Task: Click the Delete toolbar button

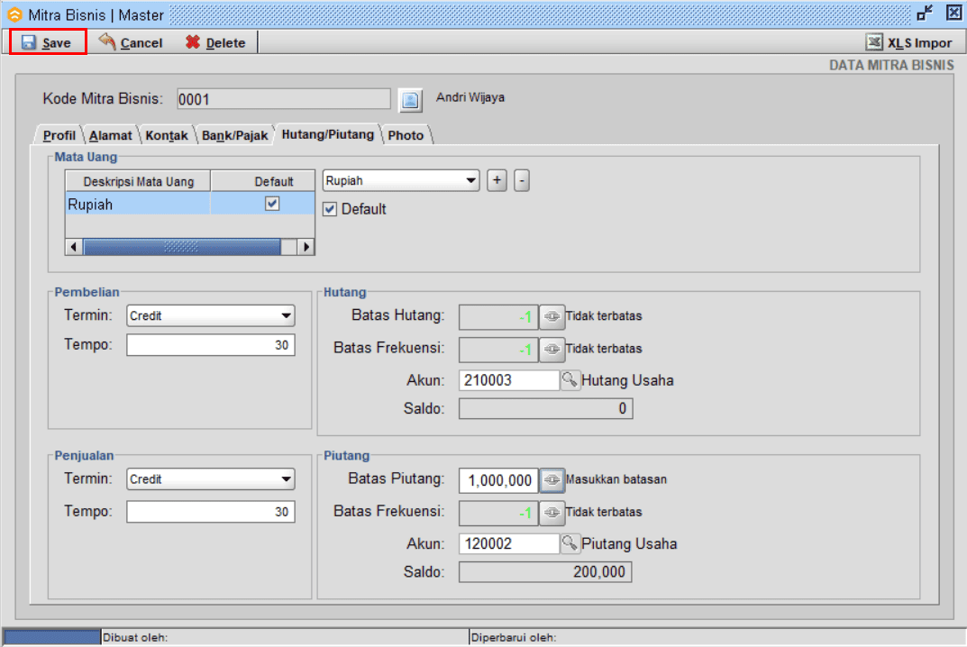Action: 216,42
